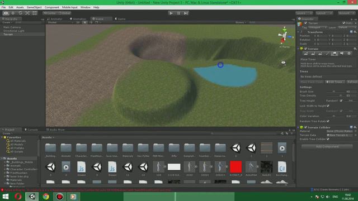Toggle Lock Width to Height checkbox
Image resolution: width=358 pixels, height=201 pixels.
(328, 106)
